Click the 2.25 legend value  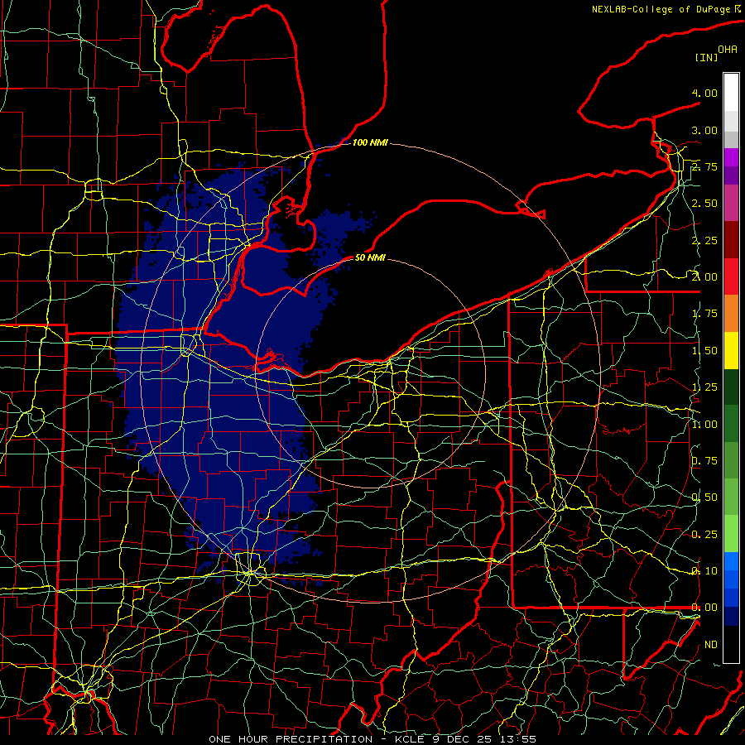click(x=704, y=240)
